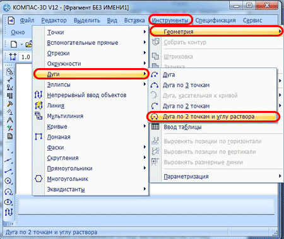Screen dimensions: 284x239
Task: Click the KOMPAS-3D application logo icon
Action: point(6,8)
